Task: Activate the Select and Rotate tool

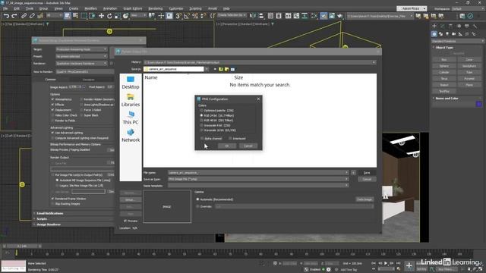Action: click(109, 16)
